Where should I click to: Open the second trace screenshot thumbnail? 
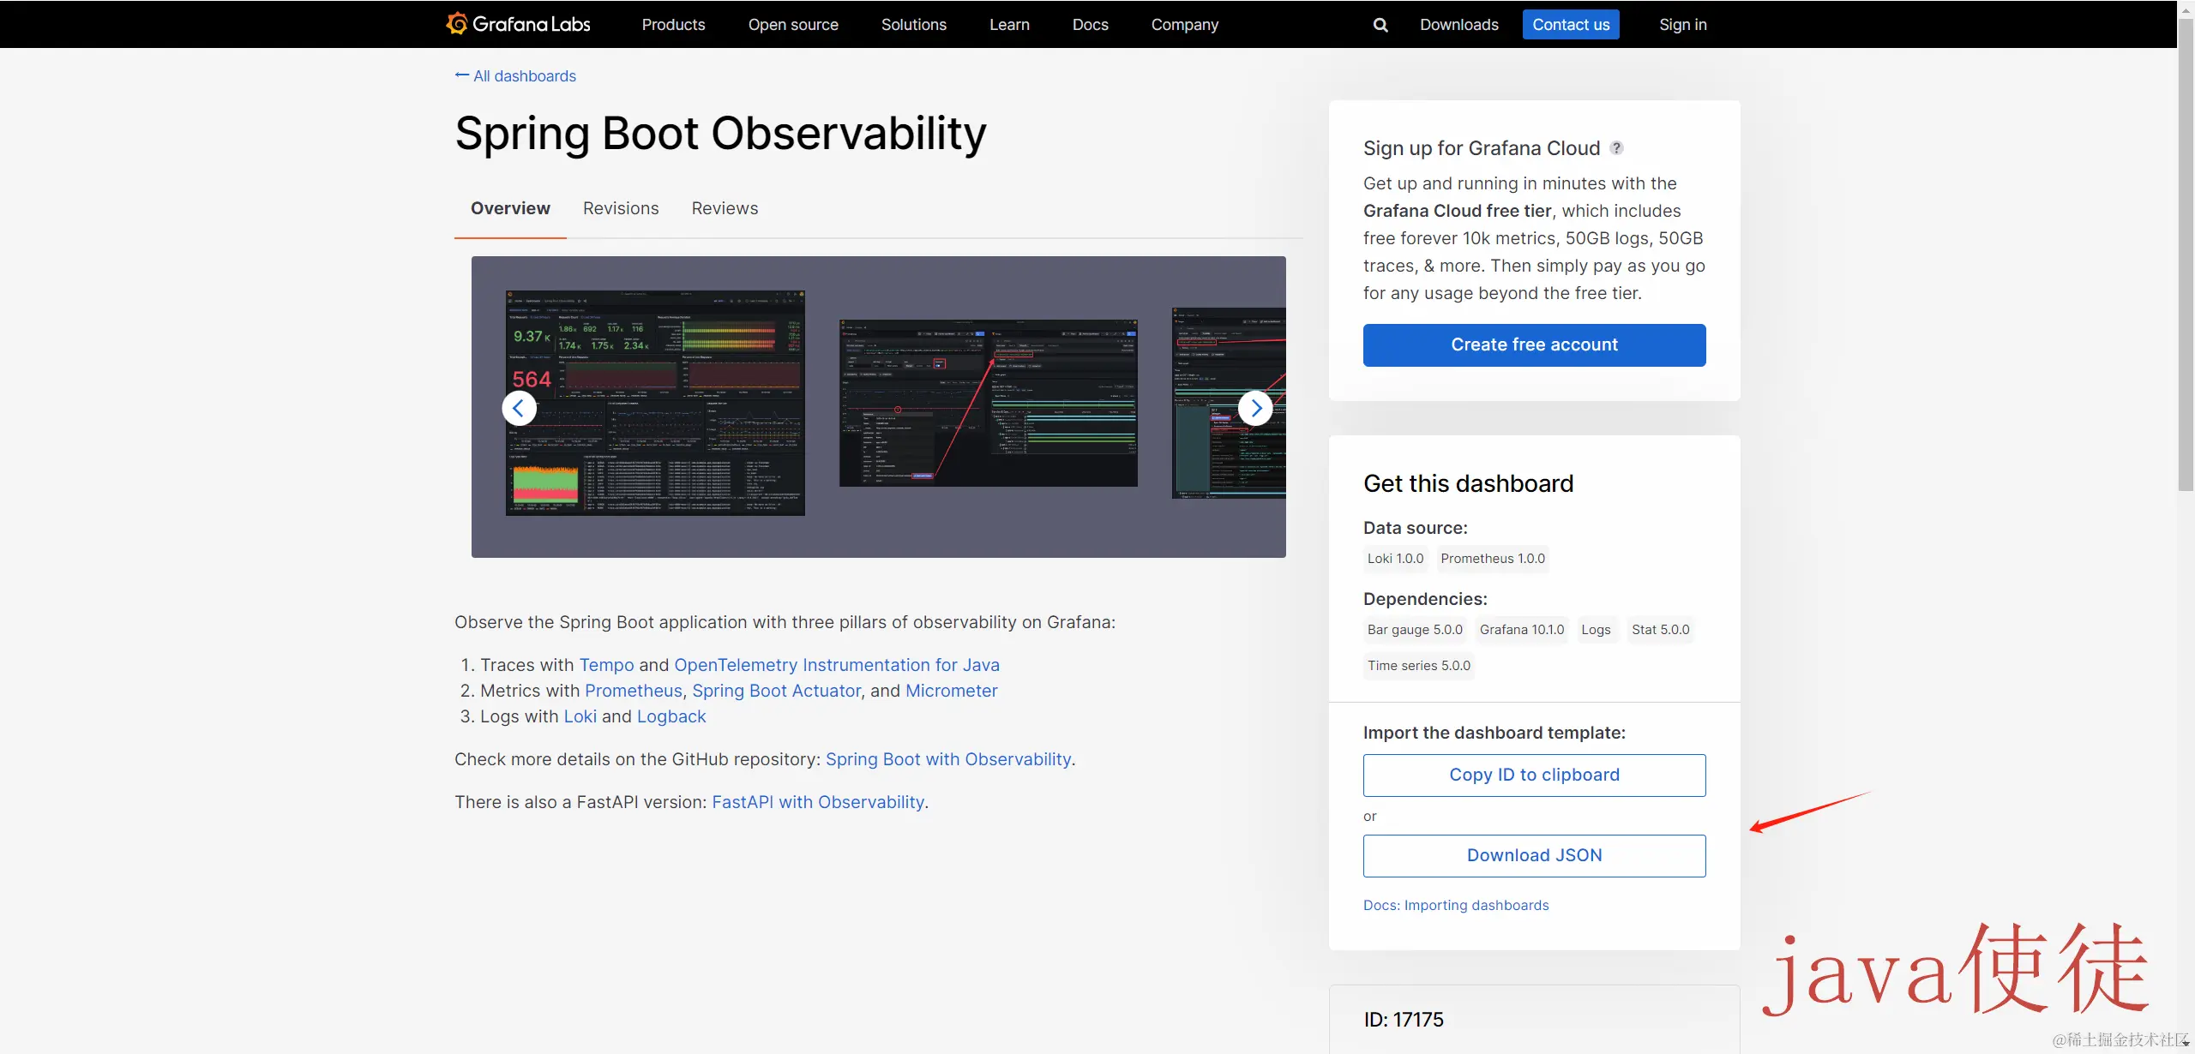pyautogui.click(x=988, y=403)
